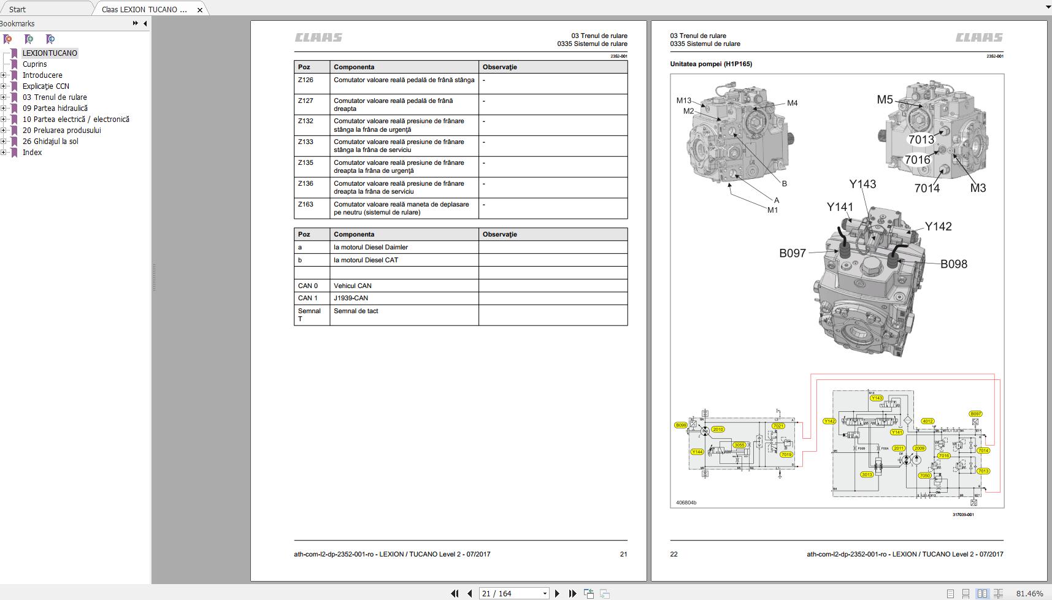The image size is (1052, 600).
Task: Collapse the Bookmarks panel with left arrow
Action: pos(145,23)
